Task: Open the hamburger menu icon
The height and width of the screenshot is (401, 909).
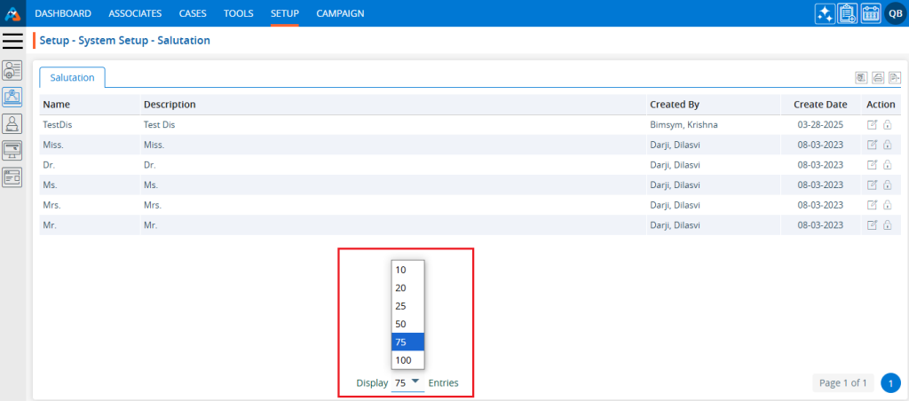Action: [12, 41]
